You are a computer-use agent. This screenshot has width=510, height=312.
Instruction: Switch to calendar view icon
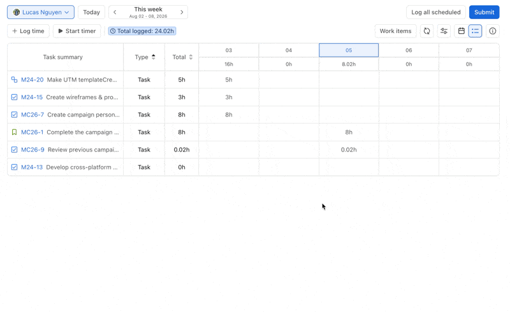[461, 31]
